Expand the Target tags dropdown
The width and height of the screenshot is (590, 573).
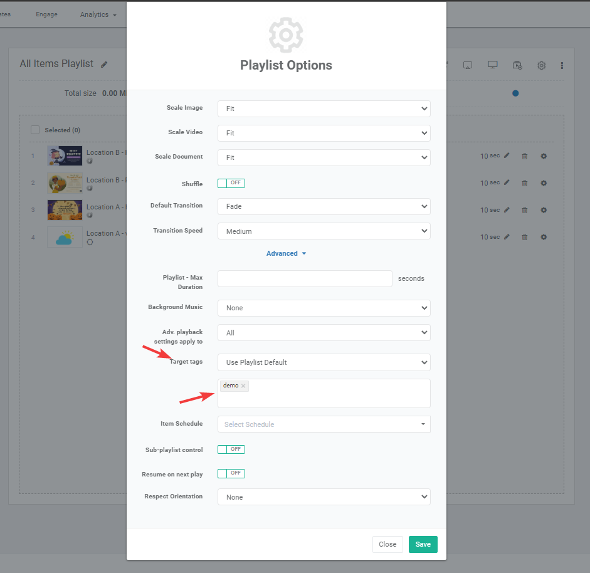click(324, 362)
